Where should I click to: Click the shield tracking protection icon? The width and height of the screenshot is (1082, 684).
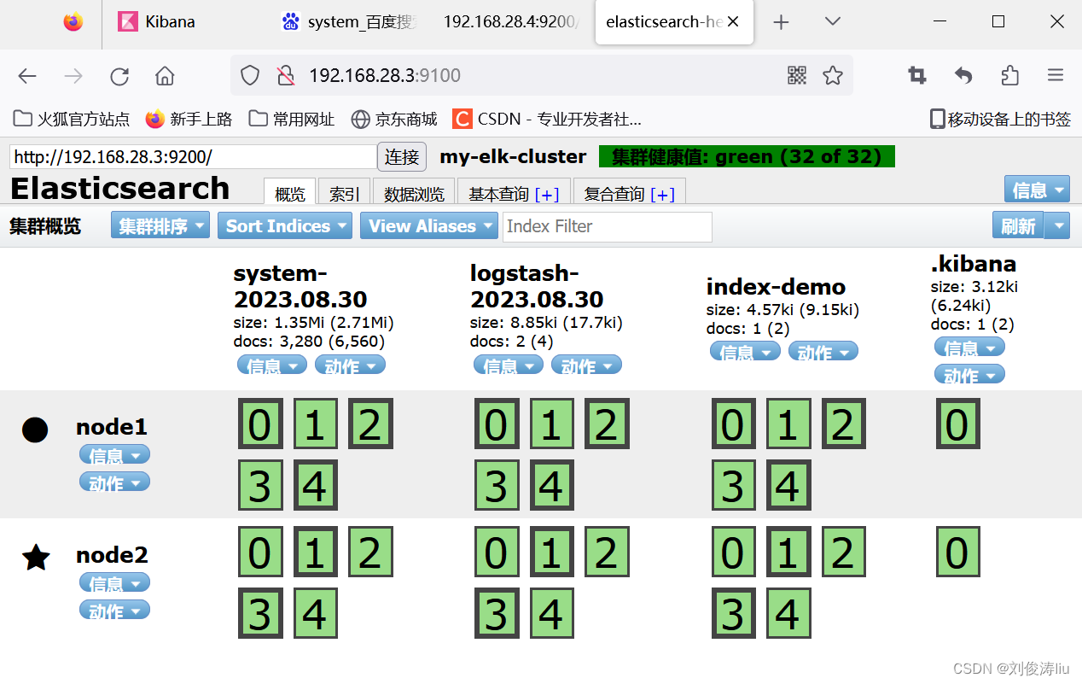coord(249,76)
